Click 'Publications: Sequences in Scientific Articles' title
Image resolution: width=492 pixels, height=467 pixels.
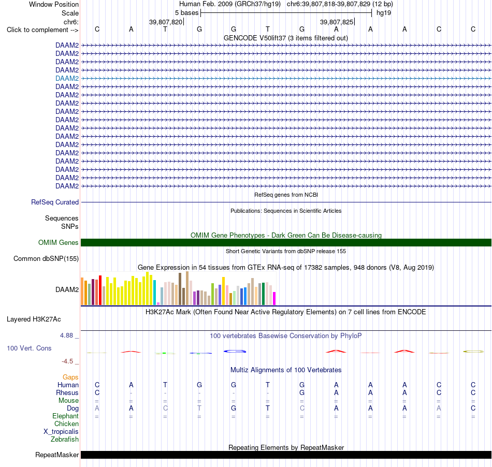click(x=286, y=211)
